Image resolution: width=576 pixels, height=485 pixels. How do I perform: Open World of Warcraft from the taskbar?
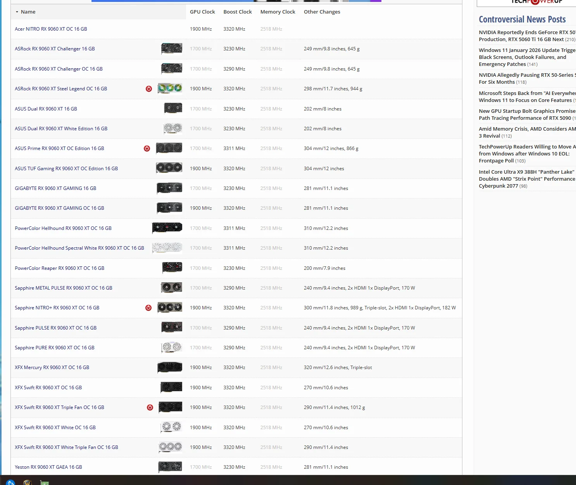(x=27, y=483)
